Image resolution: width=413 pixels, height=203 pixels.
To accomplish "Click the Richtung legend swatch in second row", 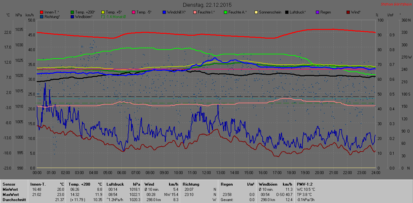I will [42, 16].
